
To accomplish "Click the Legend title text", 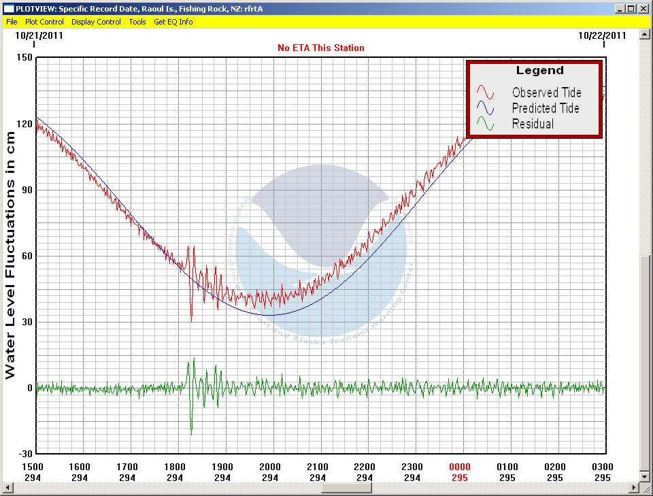I will (539, 70).
